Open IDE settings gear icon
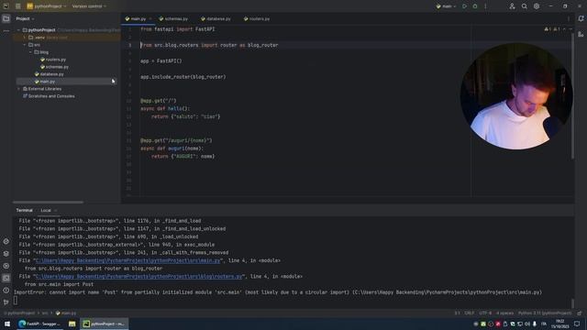 (x=537, y=6)
